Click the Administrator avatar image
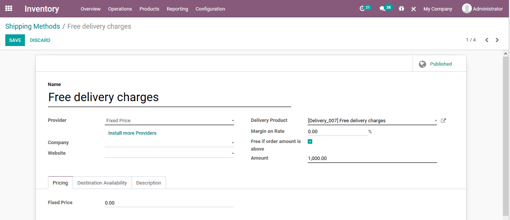Viewport: 510px width, 220px height. [x=467, y=8]
